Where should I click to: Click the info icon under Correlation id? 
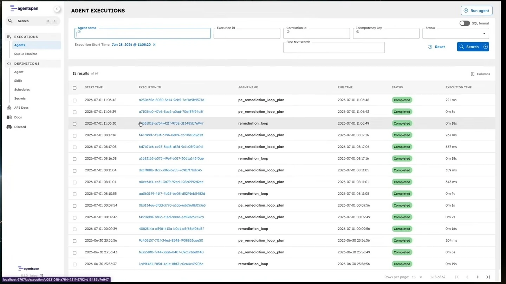click(x=288, y=32)
